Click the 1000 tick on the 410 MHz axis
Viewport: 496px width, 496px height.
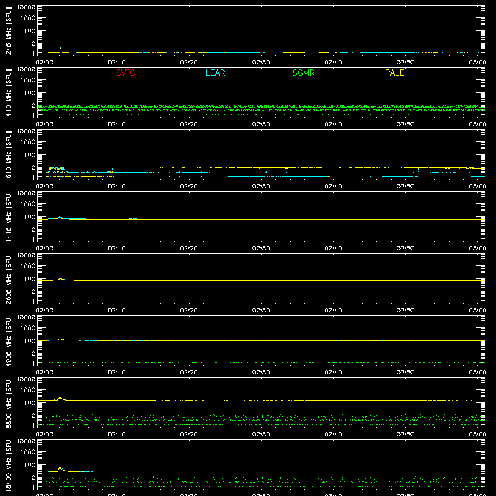click(x=28, y=81)
